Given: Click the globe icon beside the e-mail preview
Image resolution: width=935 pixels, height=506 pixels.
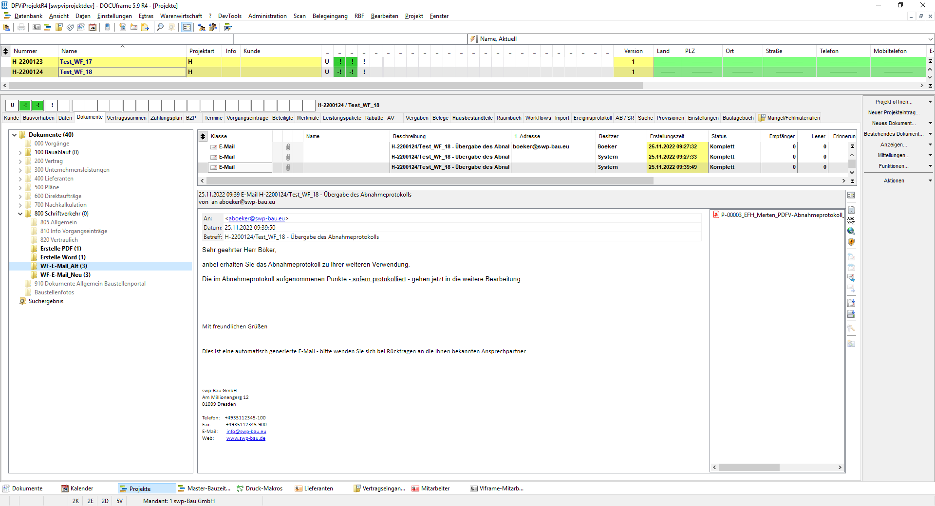Looking at the screenshot, I should [x=851, y=231].
